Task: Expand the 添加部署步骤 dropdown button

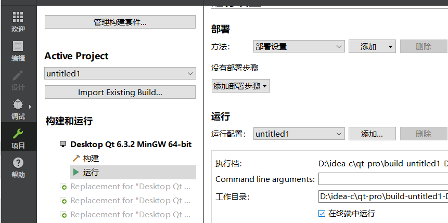Action: 241,86
